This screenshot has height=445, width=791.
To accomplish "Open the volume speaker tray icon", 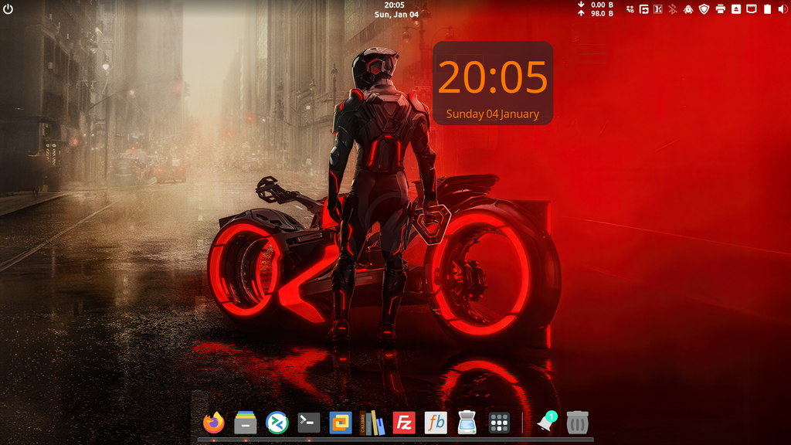I will coord(783,9).
